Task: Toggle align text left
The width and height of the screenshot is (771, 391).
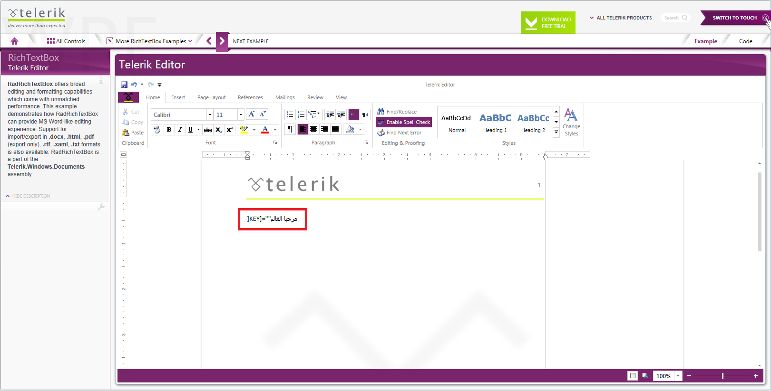Action: (x=303, y=129)
